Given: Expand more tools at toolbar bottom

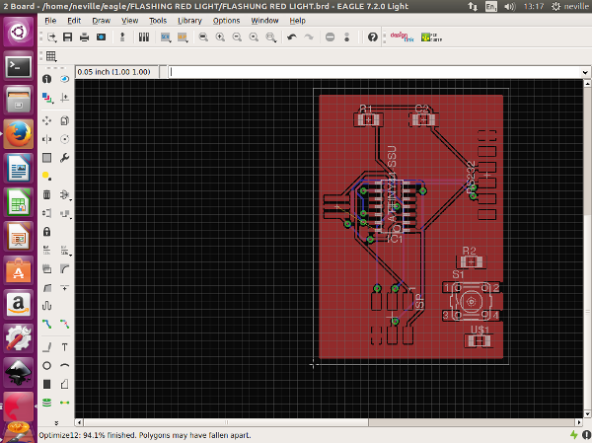Looking at the screenshot, I should click(x=56, y=424).
